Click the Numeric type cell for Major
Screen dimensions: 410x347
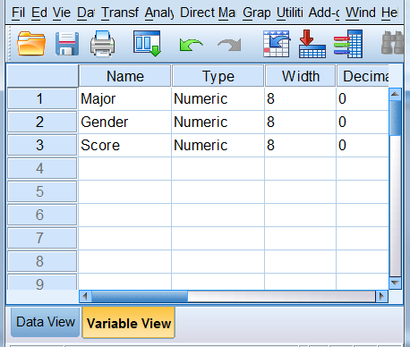218,98
